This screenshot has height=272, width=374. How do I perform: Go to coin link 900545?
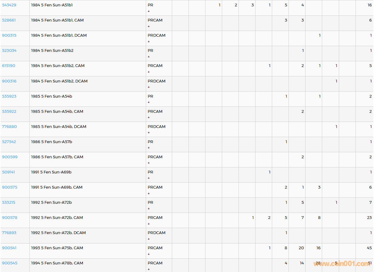(10, 263)
